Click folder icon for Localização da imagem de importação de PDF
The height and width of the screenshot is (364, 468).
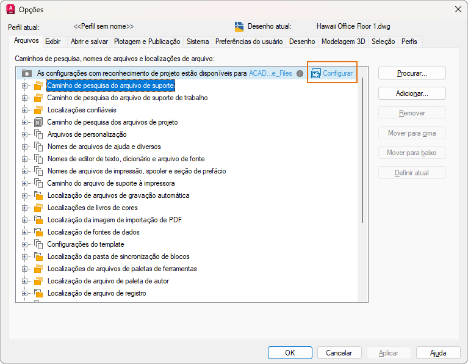coord(38,220)
